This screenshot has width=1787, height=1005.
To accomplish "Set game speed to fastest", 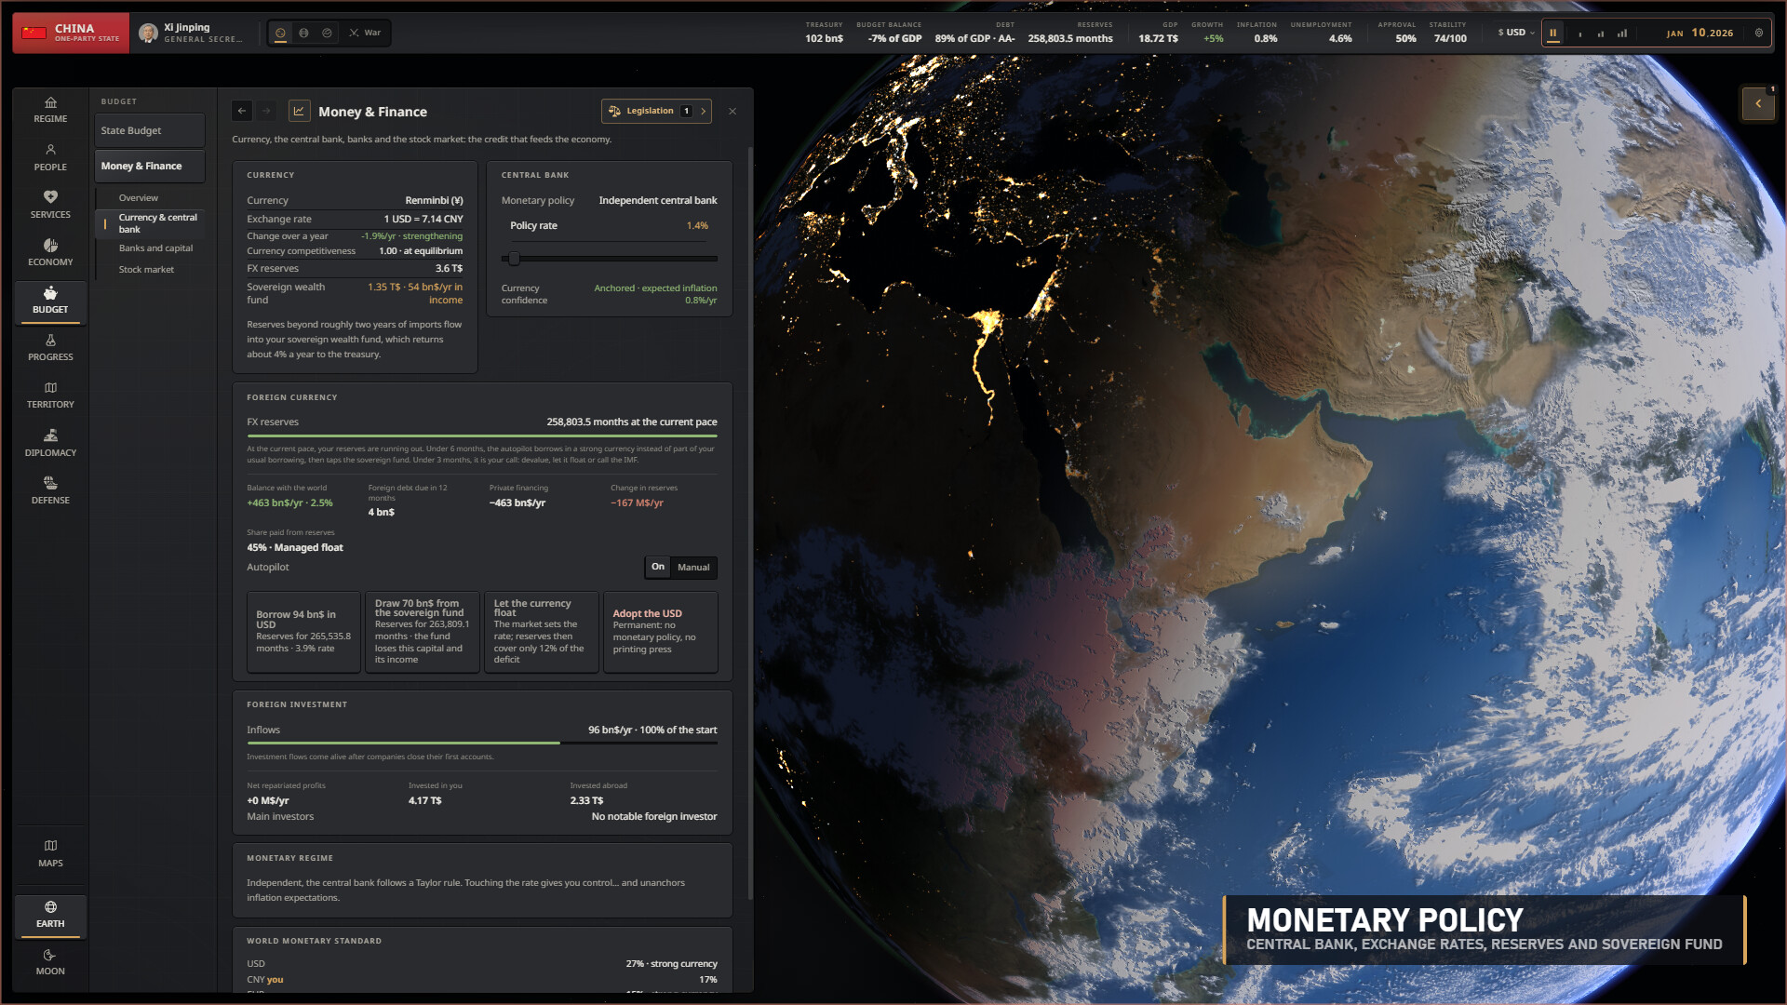I will pos(1622,33).
